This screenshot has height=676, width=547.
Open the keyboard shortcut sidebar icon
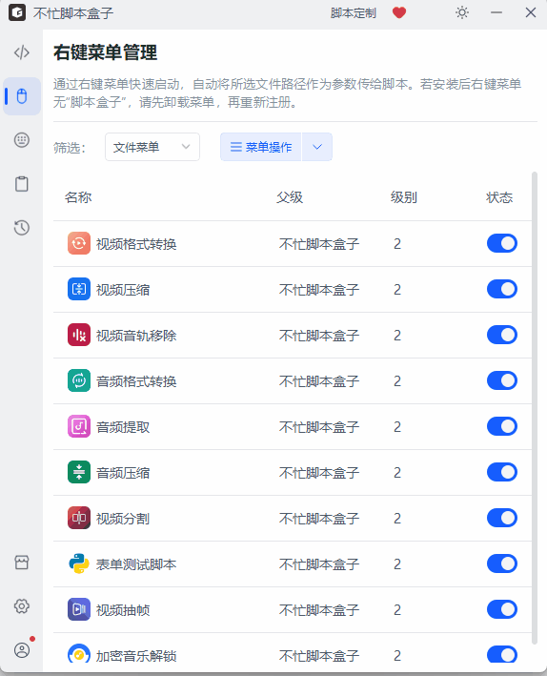coord(22,140)
